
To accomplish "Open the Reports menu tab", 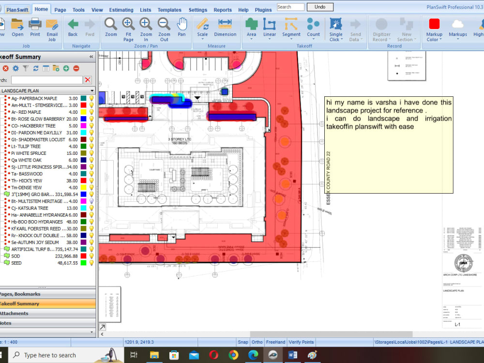I will (x=223, y=9).
